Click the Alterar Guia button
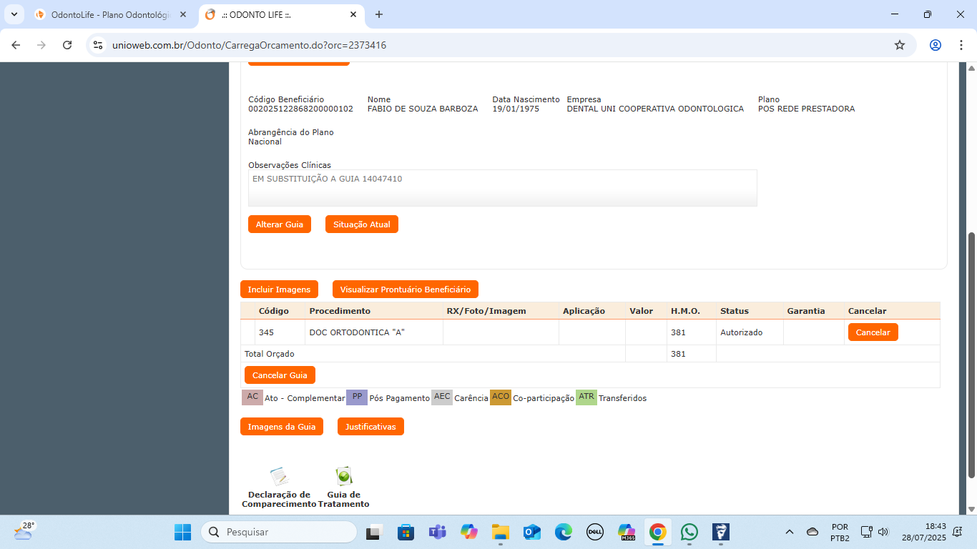 tap(280, 224)
